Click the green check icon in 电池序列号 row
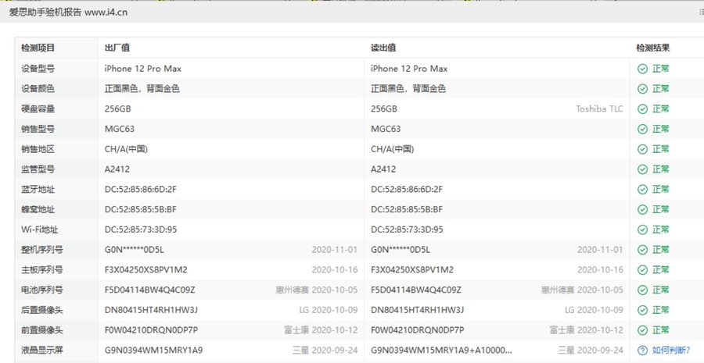The image size is (704, 363). pos(642,290)
